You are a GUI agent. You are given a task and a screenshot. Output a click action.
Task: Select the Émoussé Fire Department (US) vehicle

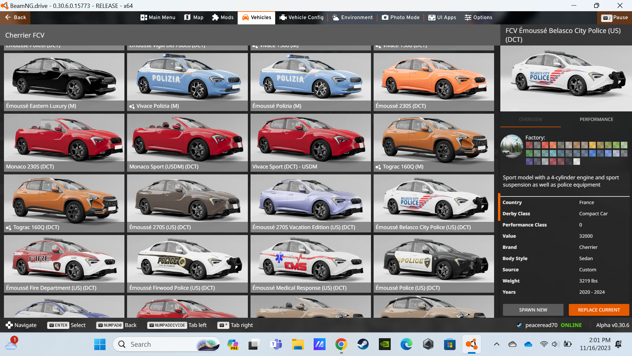(64, 264)
